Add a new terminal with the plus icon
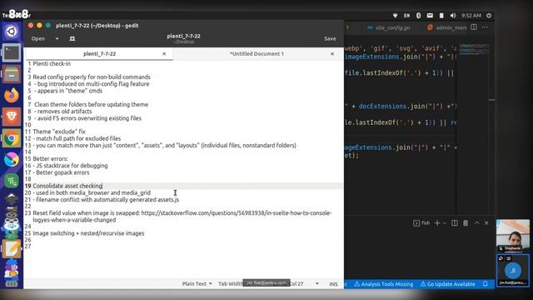This screenshot has height=300, width=533. pos(437,223)
